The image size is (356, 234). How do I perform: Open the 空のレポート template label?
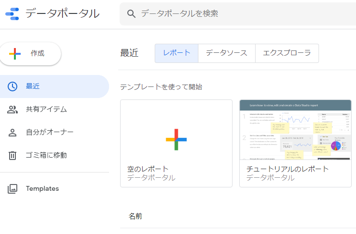[x=148, y=169]
